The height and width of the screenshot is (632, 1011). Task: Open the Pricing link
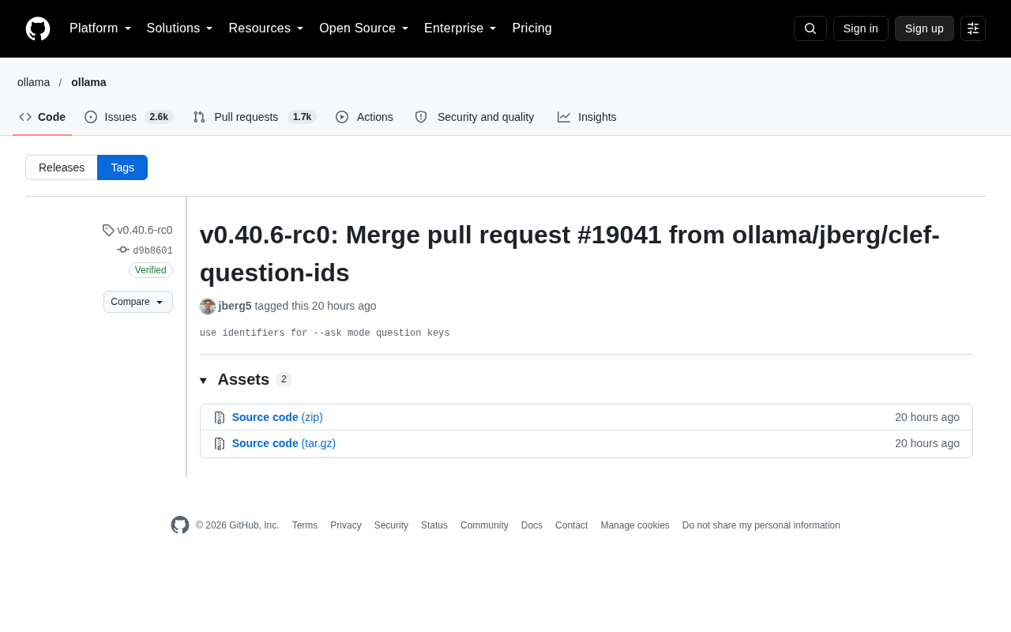click(532, 28)
